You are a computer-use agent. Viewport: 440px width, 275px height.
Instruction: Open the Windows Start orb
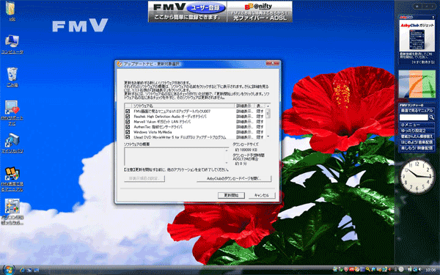pyautogui.click(x=8, y=270)
